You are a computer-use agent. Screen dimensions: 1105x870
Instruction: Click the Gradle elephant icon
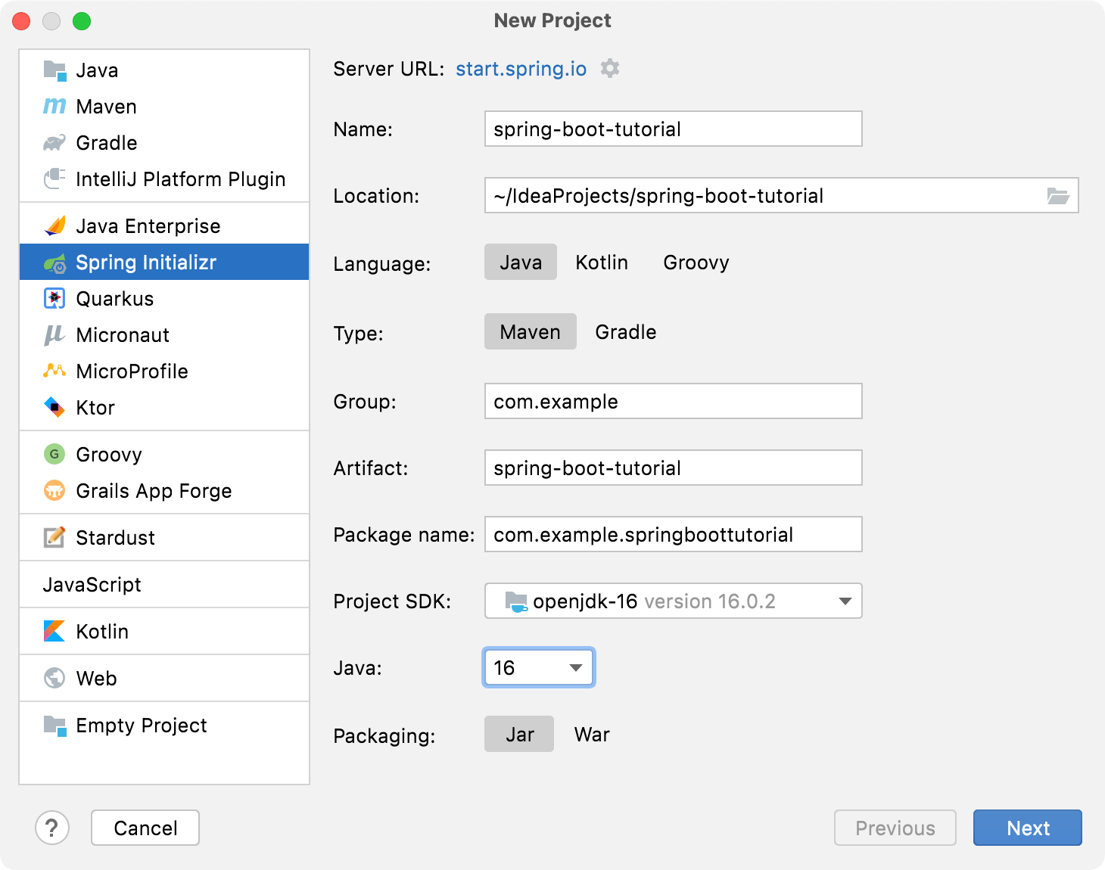coord(54,143)
